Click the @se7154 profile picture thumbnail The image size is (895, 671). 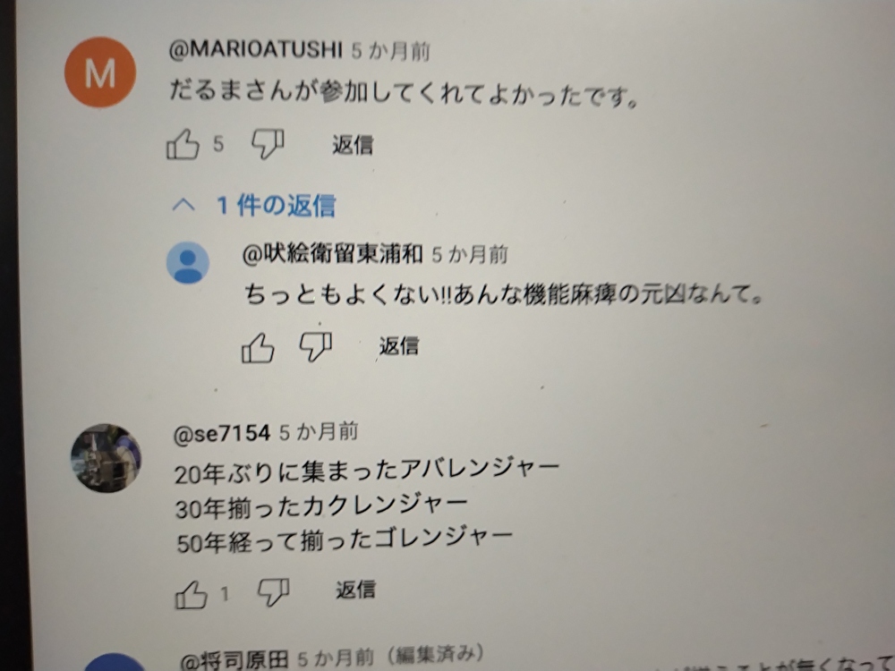tap(106, 458)
